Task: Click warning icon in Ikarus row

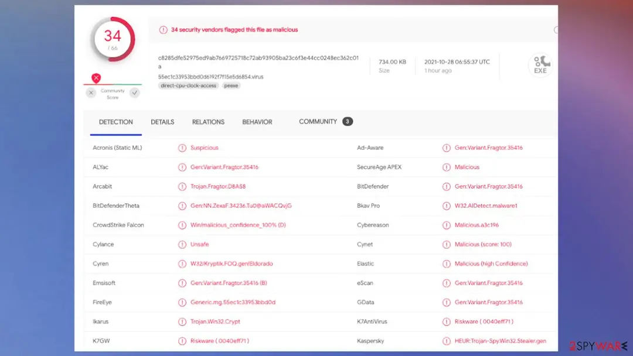Action: 182,321
